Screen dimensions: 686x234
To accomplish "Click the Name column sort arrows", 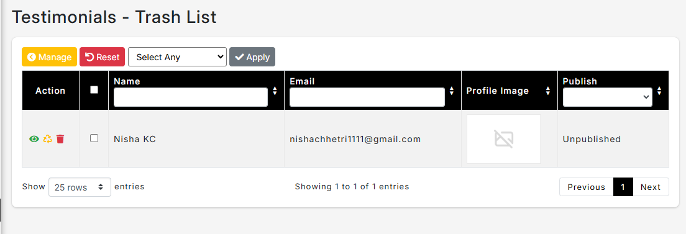I will pyautogui.click(x=275, y=91).
